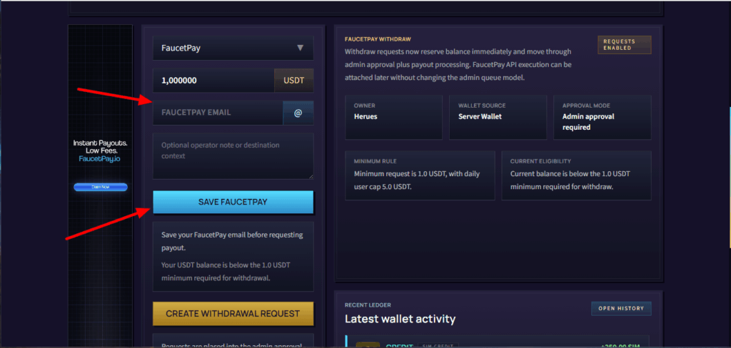
Task: Focus the FaucetPay Email input field
Action: tap(218, 113)
